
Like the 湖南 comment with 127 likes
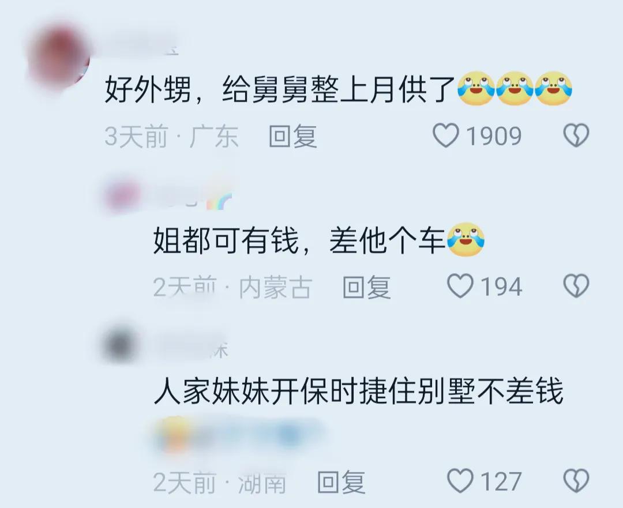(460, 480)
